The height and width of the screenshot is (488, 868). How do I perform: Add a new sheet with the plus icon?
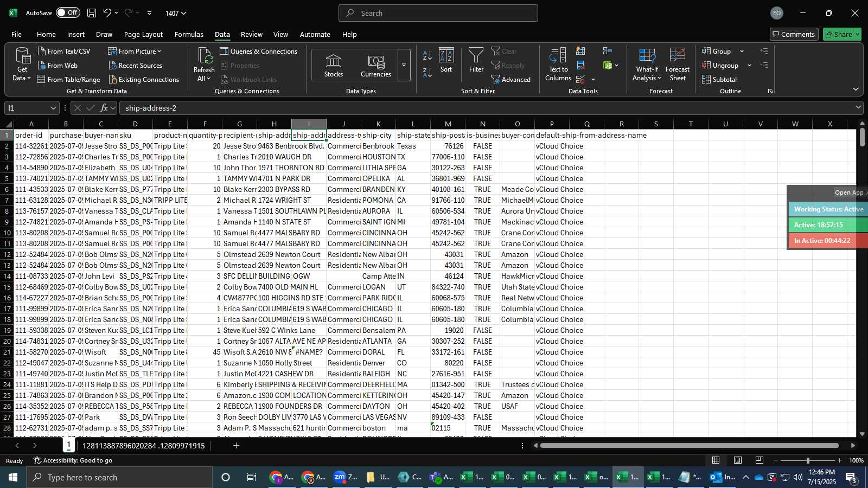coord(236,446)
